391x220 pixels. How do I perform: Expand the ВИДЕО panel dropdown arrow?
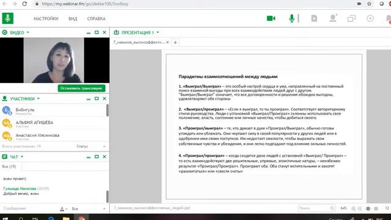tap(27, 32)
